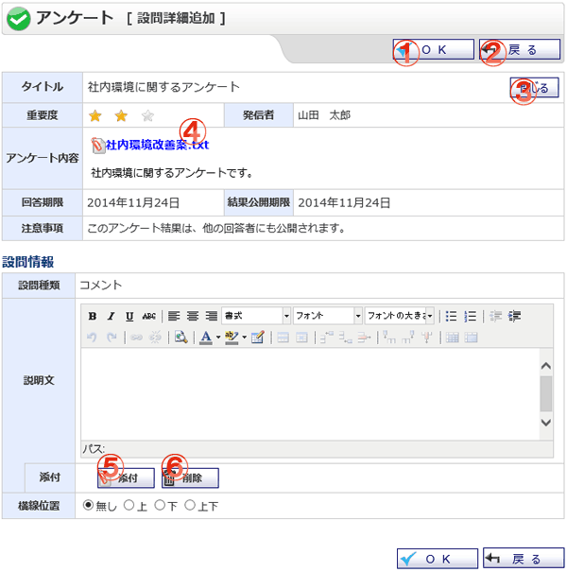Open the highlight color dropdown arrow

point(245,338)
